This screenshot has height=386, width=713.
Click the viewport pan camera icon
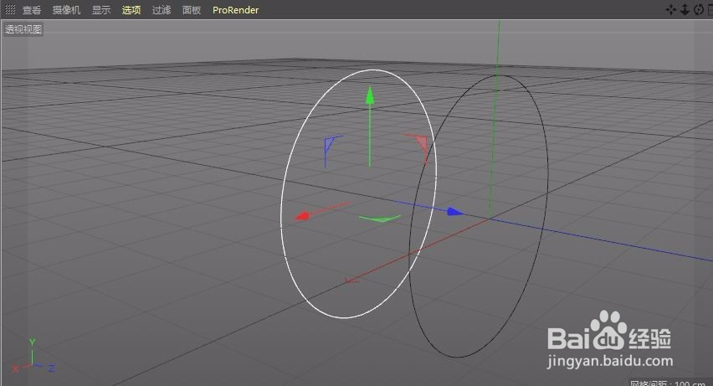tap(670, 9)
